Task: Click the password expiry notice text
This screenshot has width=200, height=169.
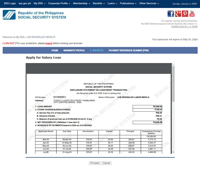Action: pyautogui.click(x=175, y=39)
